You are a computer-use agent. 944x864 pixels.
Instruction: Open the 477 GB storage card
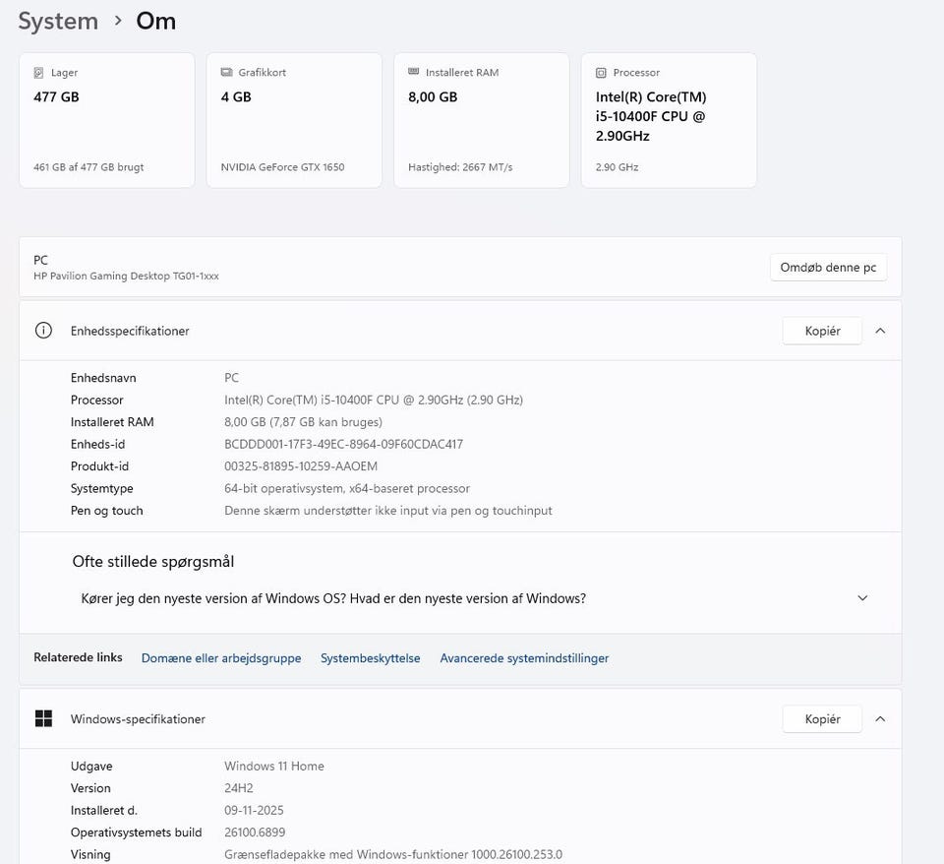(106, 120)
